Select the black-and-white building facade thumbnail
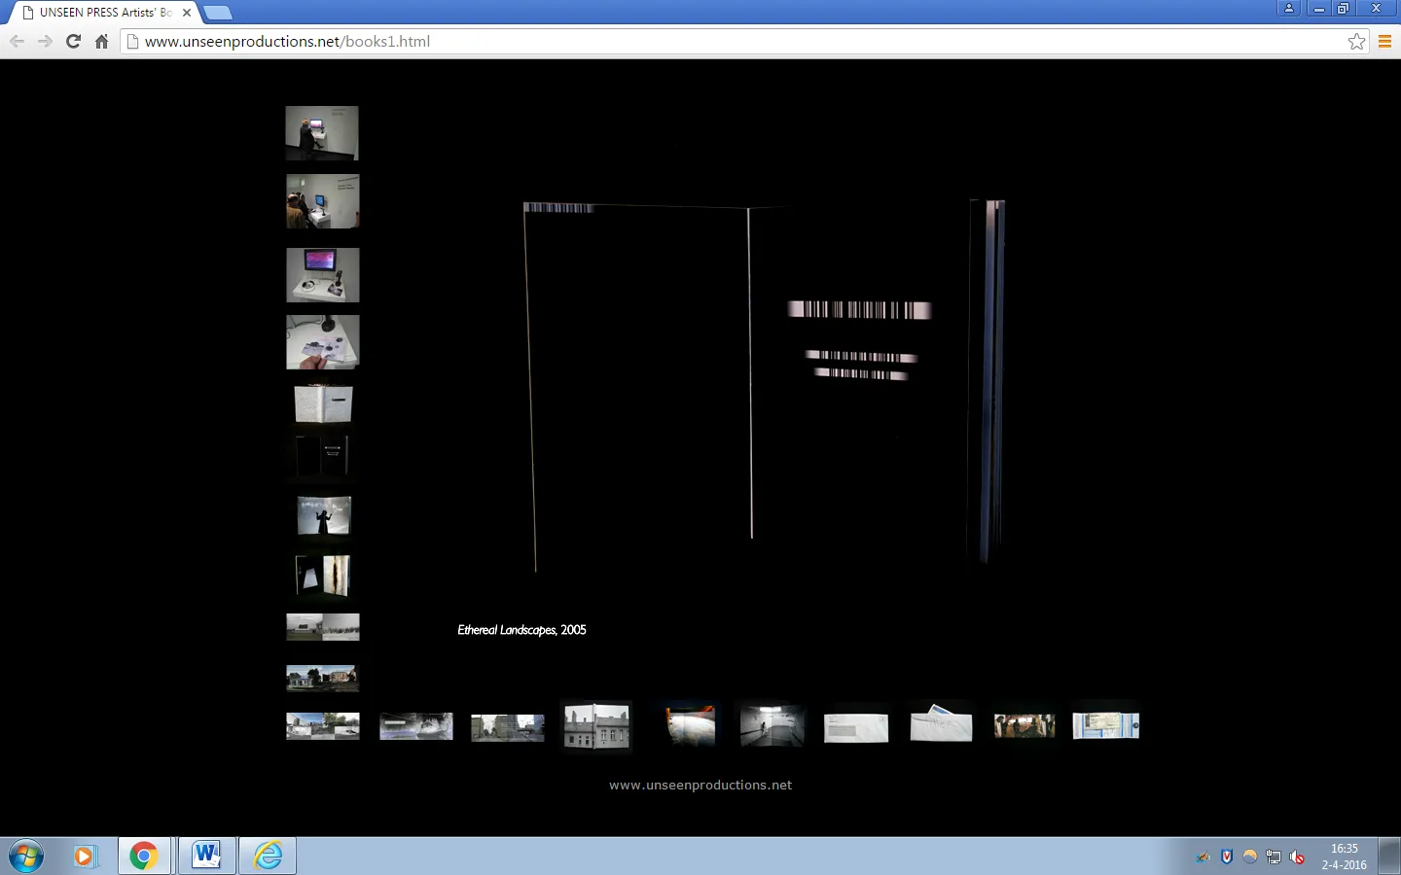 [x=597, y=726]
